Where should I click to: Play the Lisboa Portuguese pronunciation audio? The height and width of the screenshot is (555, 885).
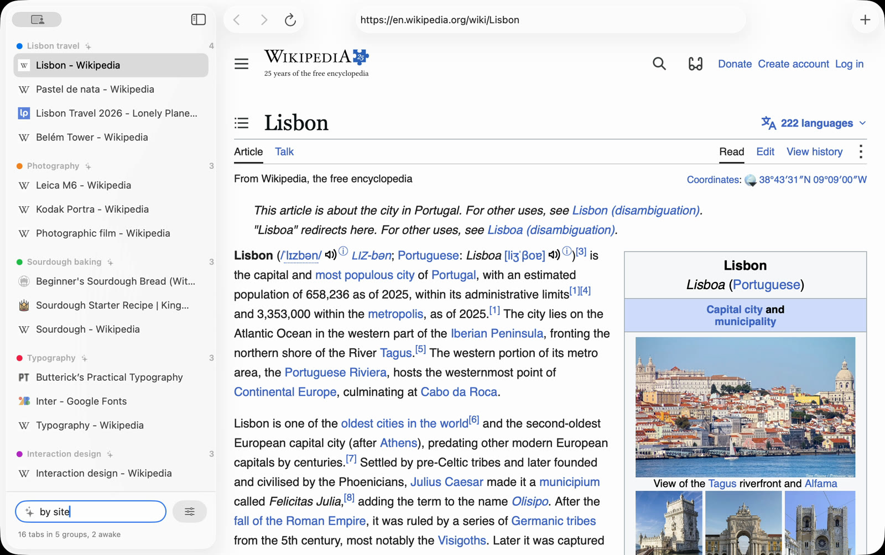pos(554,255)
